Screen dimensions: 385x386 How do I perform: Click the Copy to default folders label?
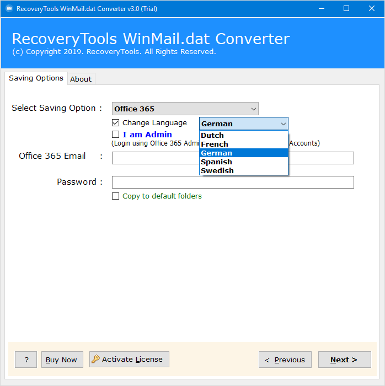162,196
